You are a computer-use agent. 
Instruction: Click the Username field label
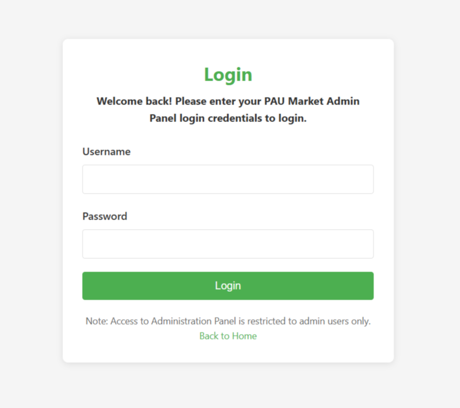coord(106,152)
